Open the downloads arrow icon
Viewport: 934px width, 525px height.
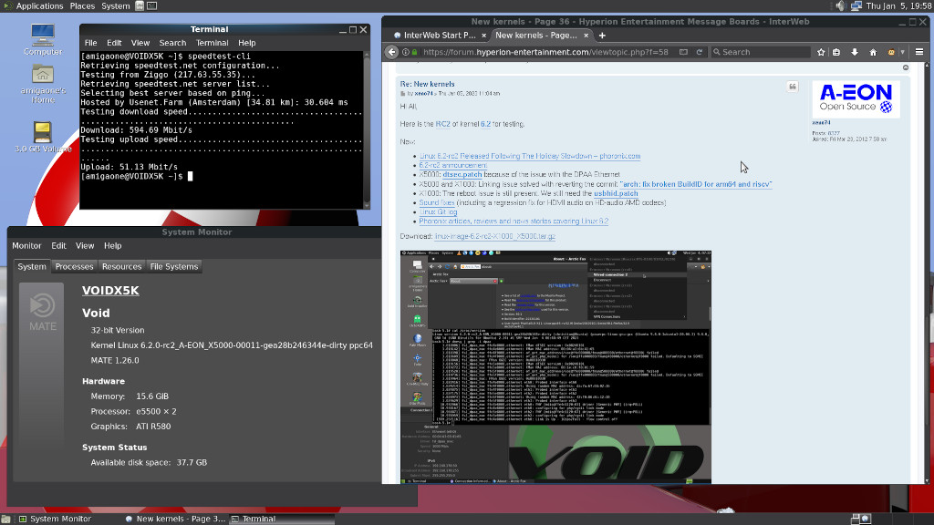854,52
